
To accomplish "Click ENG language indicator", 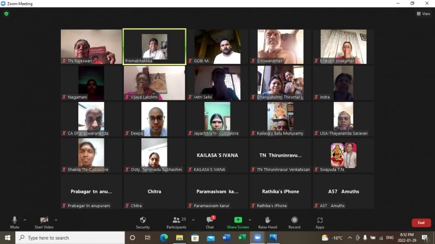I will click(390, 237).
